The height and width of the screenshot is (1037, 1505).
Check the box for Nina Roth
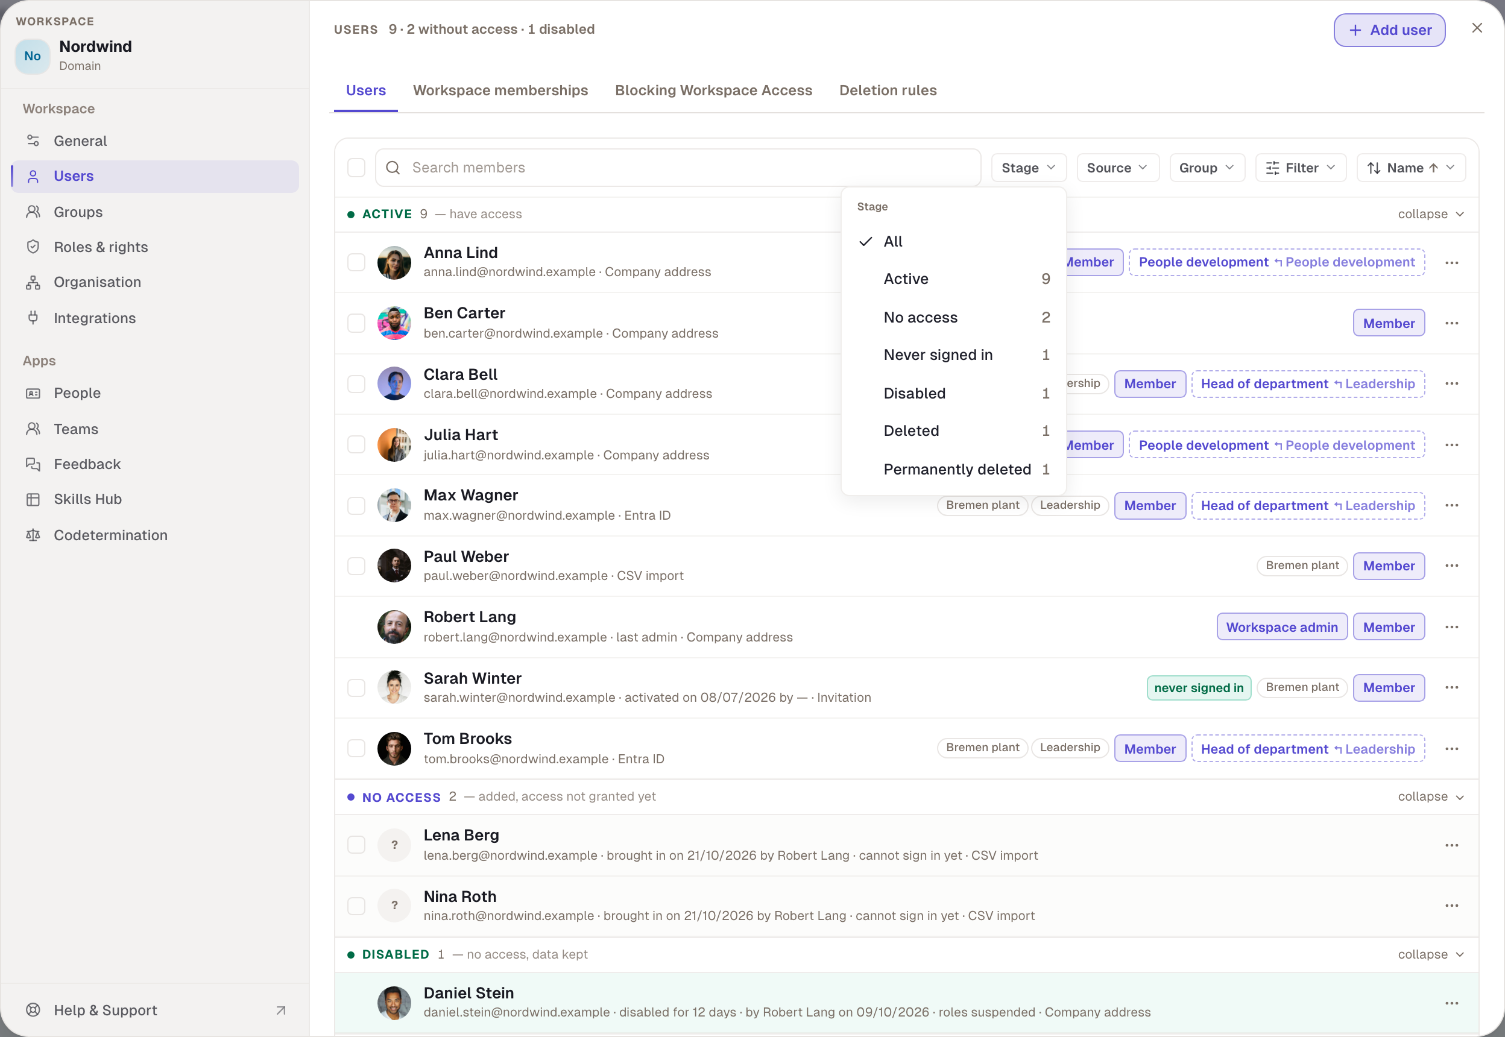(356, 906)
